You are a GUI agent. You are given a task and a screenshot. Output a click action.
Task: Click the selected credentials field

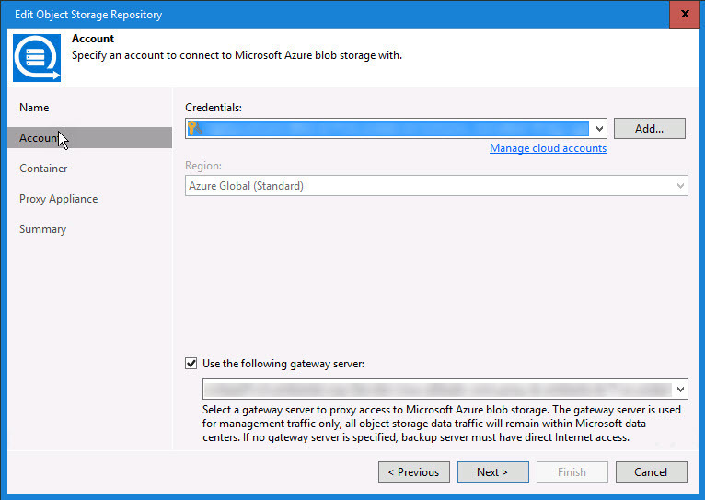click(396, 129)
